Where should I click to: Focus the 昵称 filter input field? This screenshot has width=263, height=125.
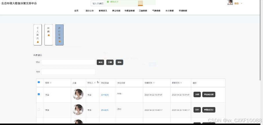tap(68, 62)
